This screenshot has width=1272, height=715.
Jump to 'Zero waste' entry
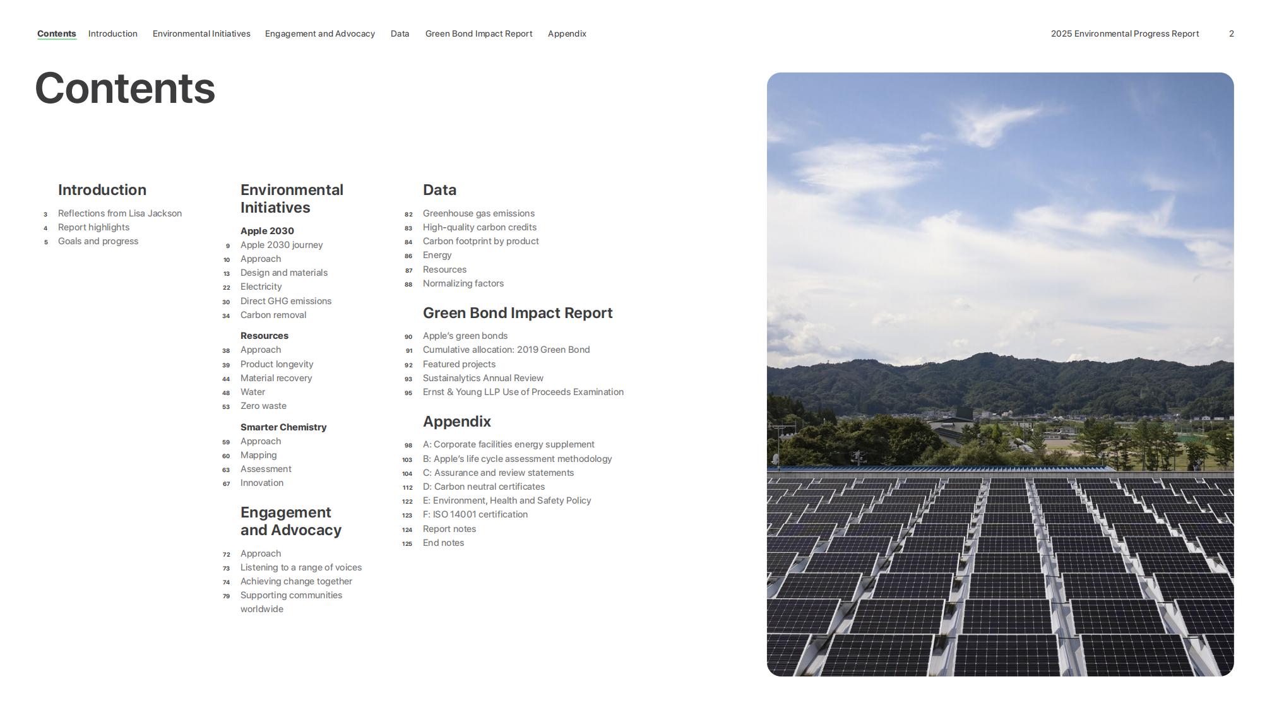263,406
